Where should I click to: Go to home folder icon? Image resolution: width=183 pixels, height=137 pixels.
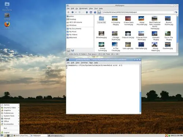click(95, 12)
